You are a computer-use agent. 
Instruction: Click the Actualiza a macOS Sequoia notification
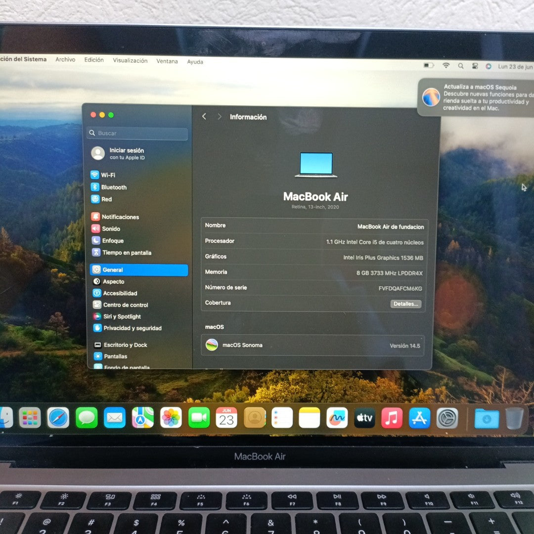476,97
